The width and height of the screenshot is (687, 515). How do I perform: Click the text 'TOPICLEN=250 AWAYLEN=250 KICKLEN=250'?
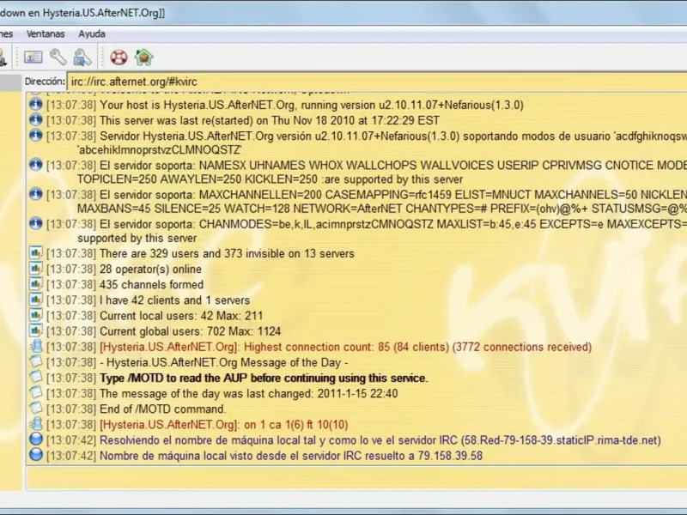(198, 179)
